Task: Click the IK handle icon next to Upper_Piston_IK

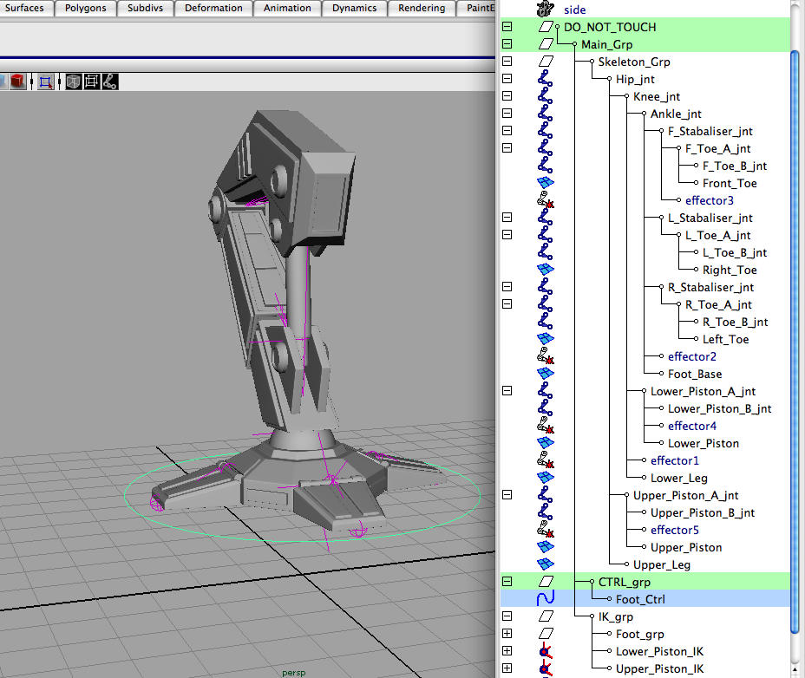Action: 546,668
